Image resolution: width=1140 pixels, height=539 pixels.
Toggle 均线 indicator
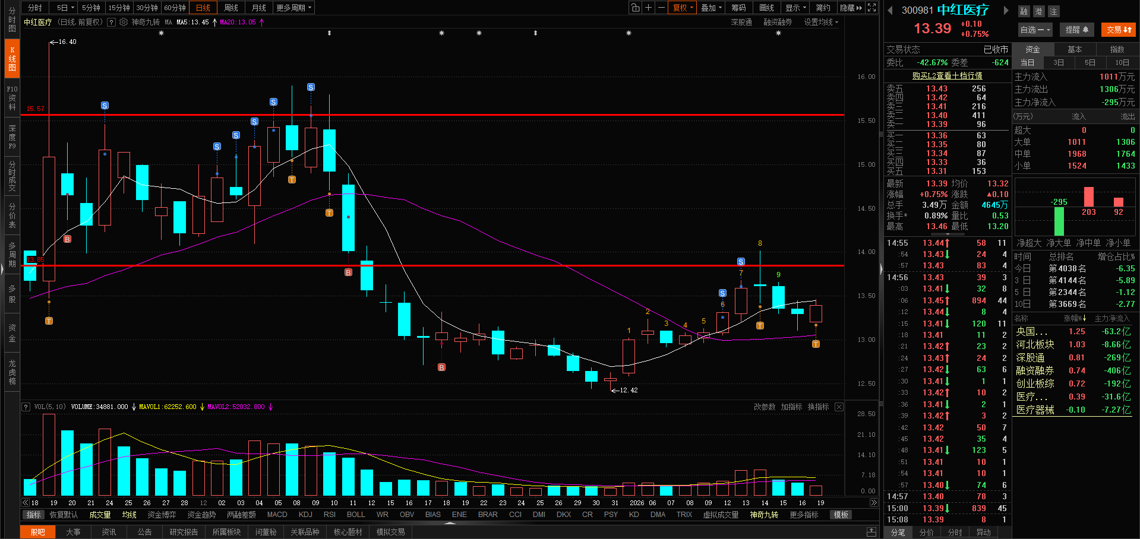pyautogui.click(x=129, y=515)
